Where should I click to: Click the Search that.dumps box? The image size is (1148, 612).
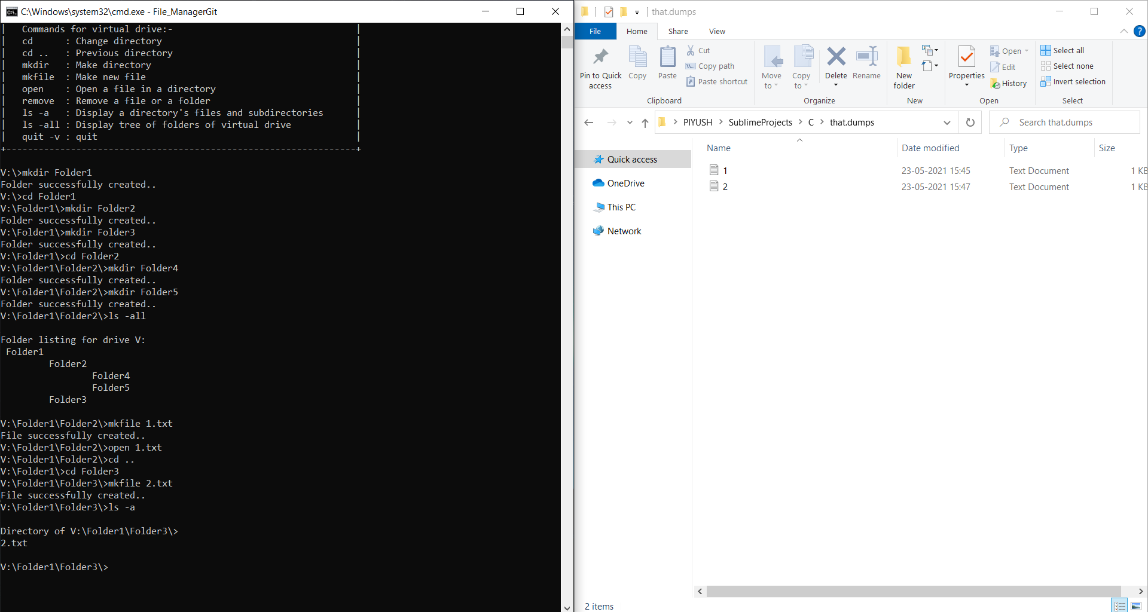pos(1065,123)
